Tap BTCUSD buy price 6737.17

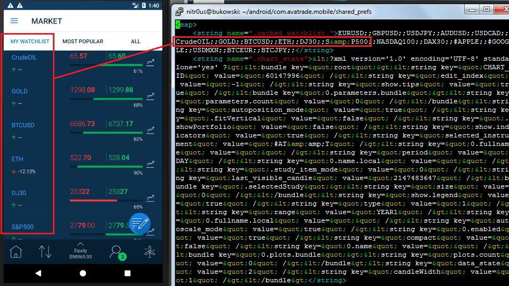[x=121, y=124]
